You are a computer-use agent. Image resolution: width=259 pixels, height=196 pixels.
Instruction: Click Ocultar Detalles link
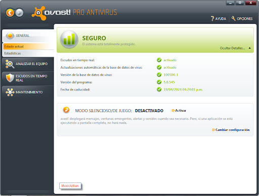pos(232,48)
